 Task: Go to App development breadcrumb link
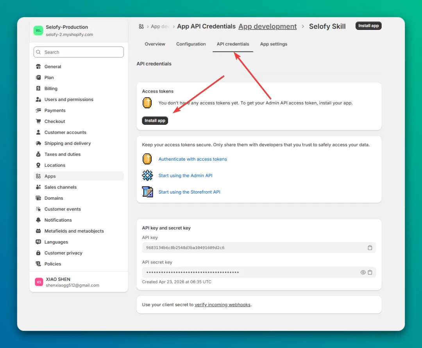click(x=268, y=27)
